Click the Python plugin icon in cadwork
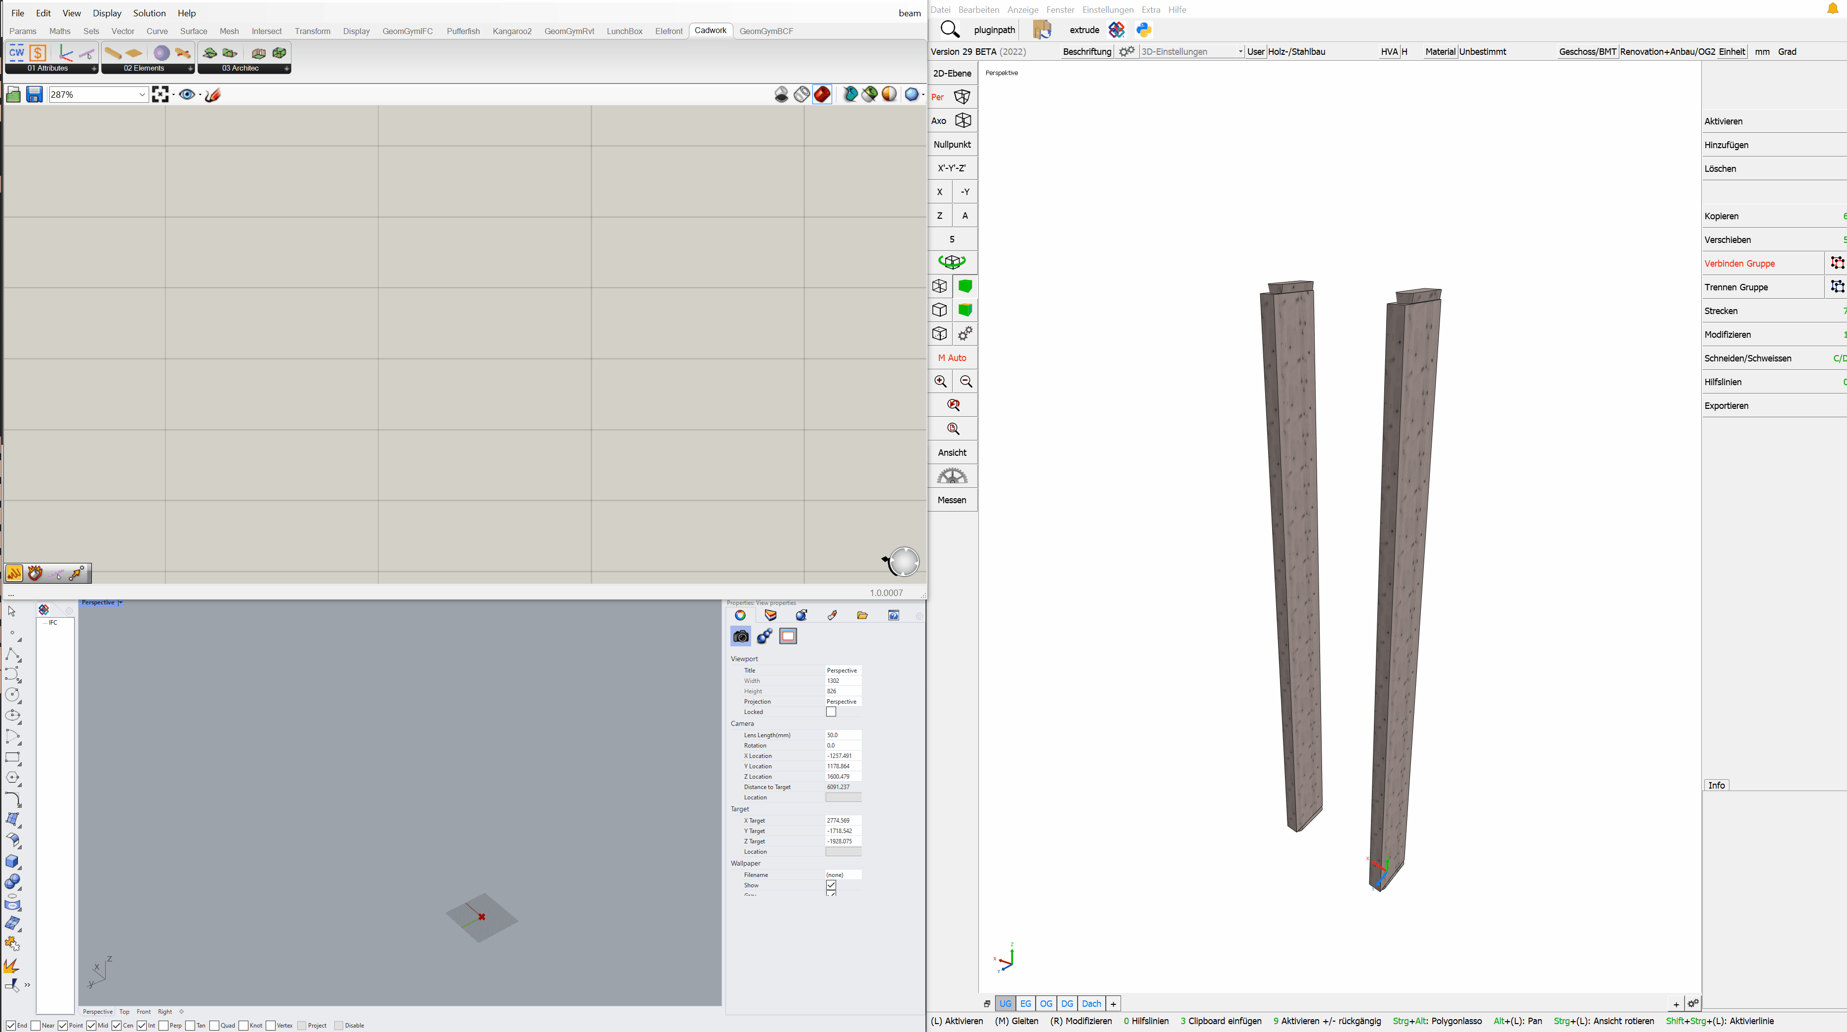The image size is (1847, 1032). click(x=1144, y=30)
